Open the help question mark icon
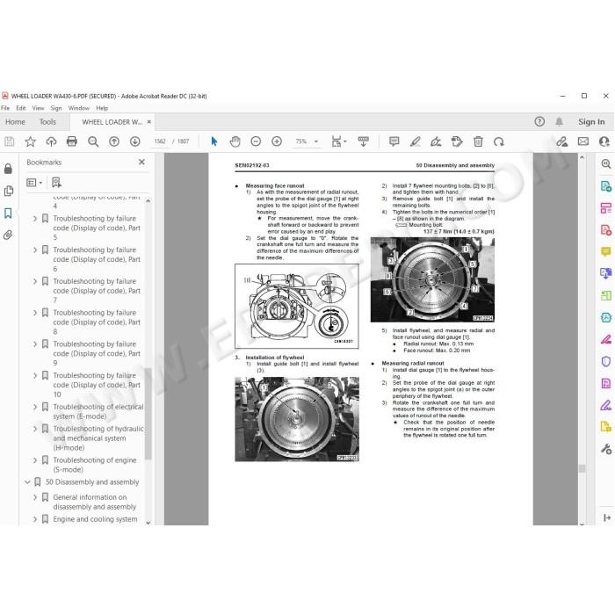 point(539,121)
